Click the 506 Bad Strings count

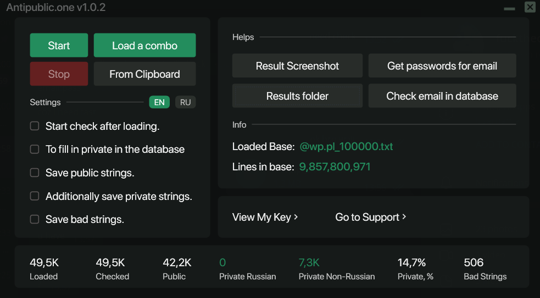(474, 262)
